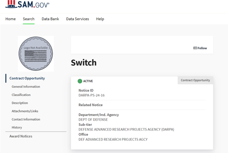The height and width of the screenshot is (153, 228).
Task: Go to Data Services menu item
Action: pyautogui.click(x=78, y=19)
